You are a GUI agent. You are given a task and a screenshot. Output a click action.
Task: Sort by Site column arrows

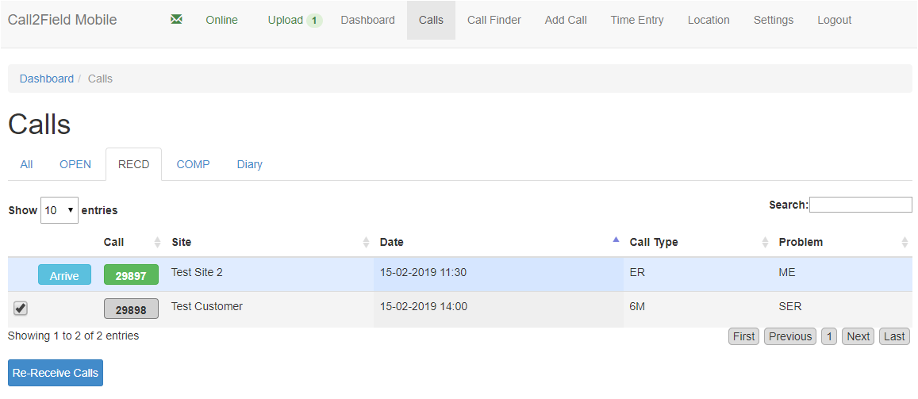(366, 242)
